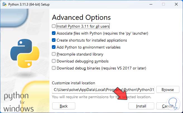Start installation with the Install button
183x113 pixels.
tap(141, 106)
